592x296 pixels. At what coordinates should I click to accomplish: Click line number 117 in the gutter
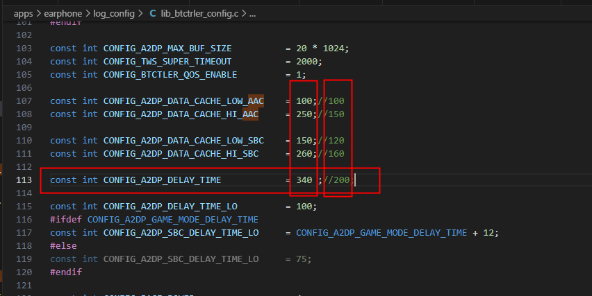click(24, 233)
